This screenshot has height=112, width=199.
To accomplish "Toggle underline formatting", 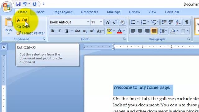I will point(67,31).
